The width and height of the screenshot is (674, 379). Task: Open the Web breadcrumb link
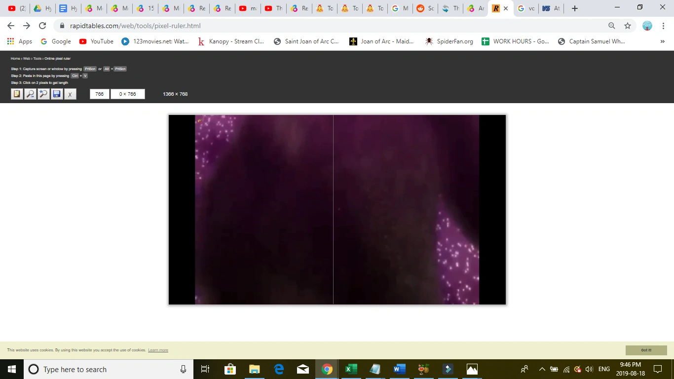(x=27, y=59)
